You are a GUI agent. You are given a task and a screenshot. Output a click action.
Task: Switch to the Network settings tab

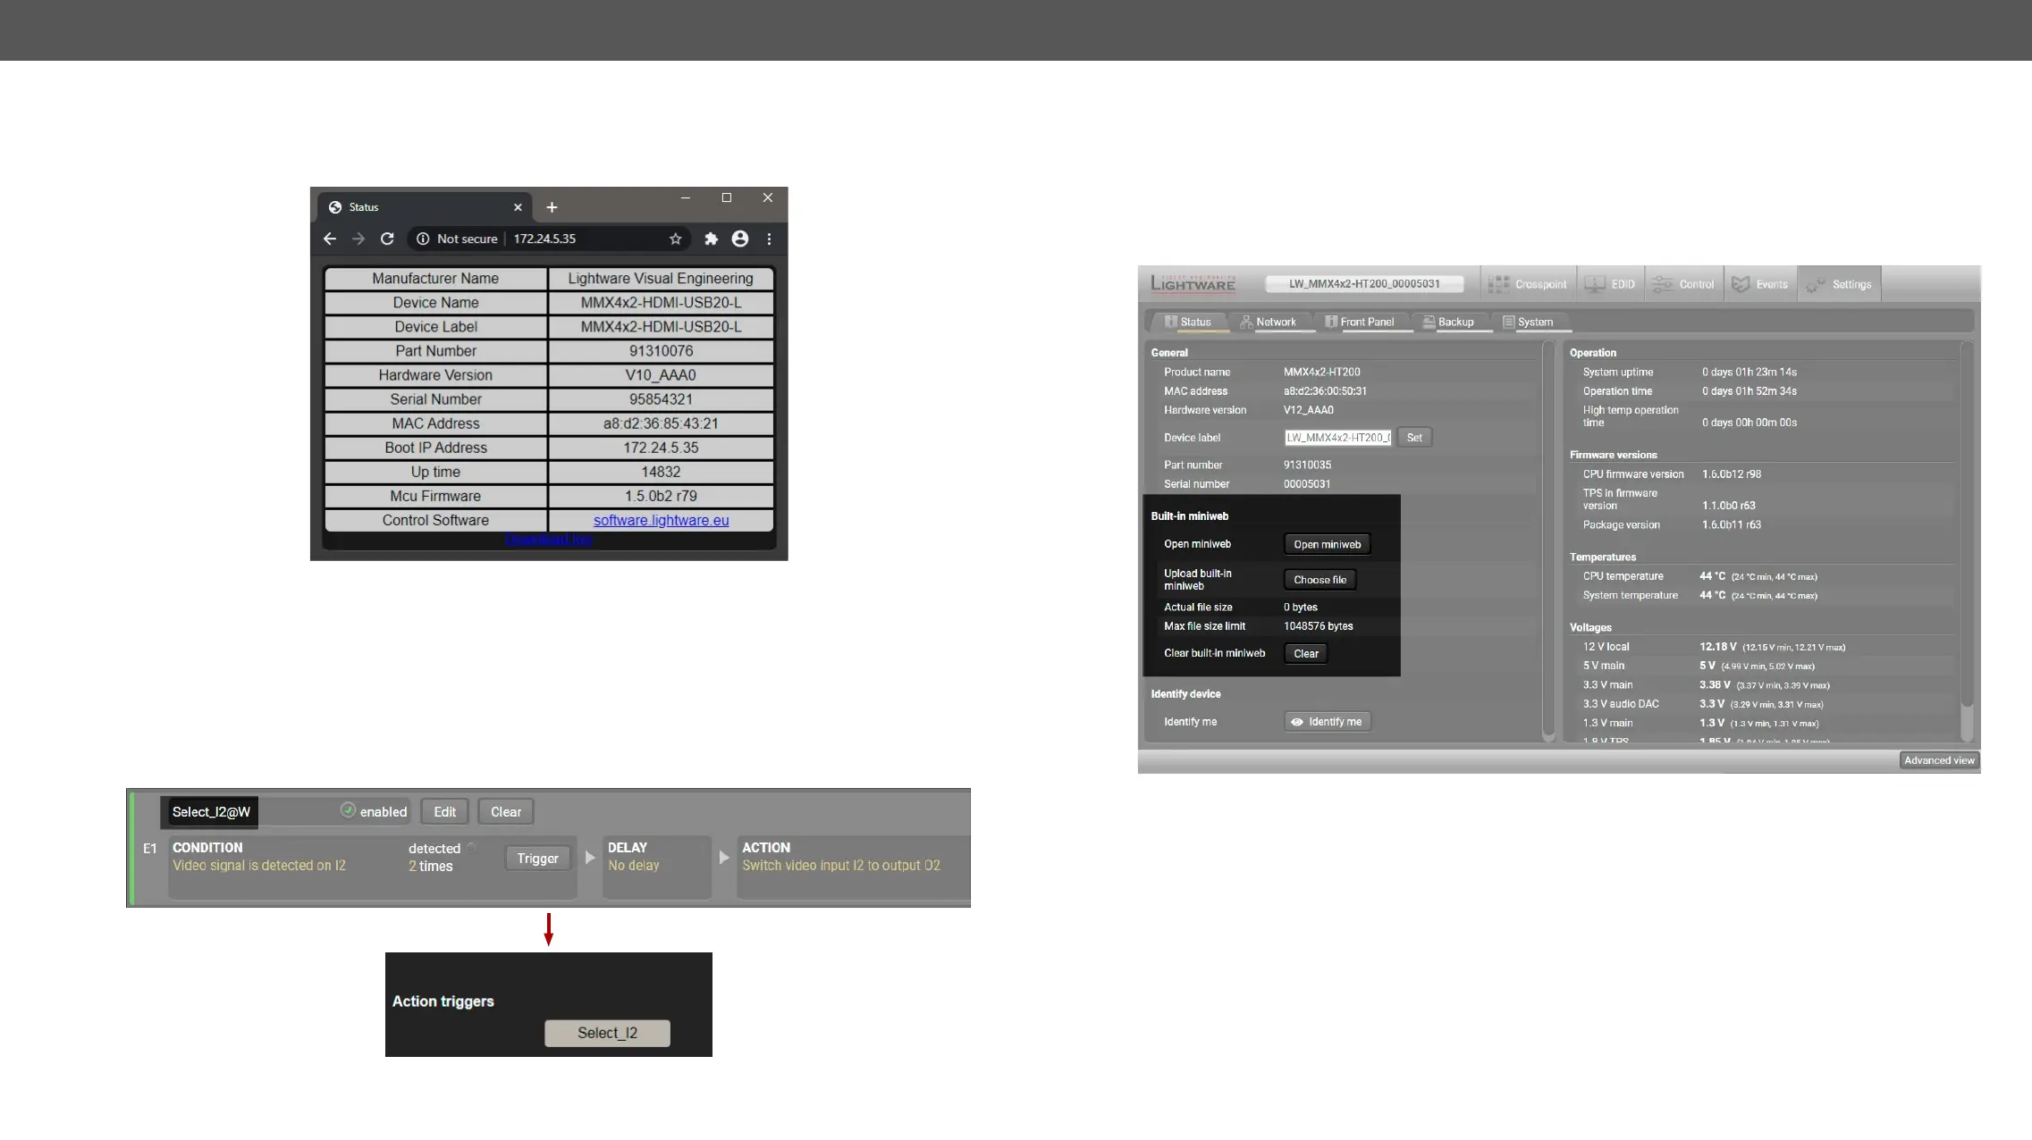[1267, 322]
